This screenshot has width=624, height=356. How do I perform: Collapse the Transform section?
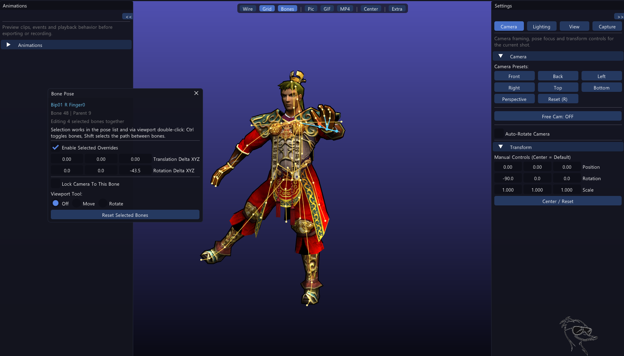tap(558, 147)
